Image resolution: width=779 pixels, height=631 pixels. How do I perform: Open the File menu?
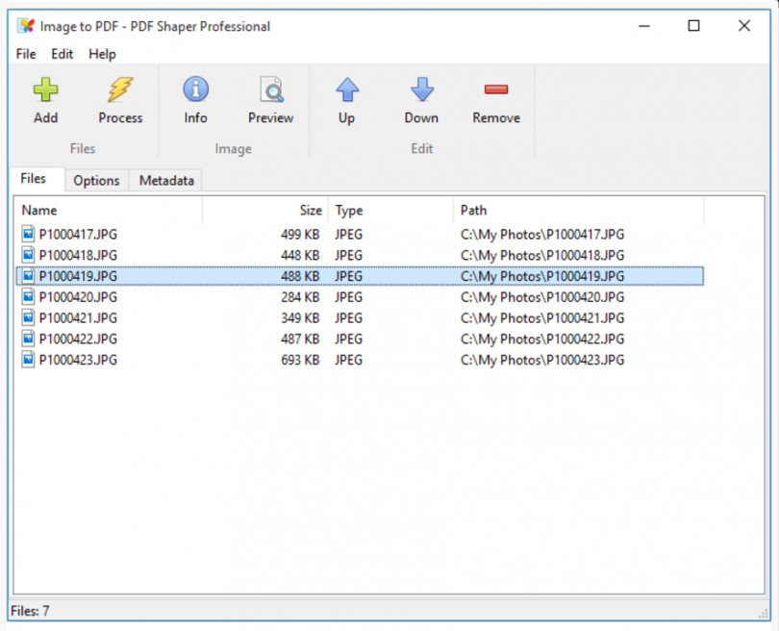[x=26, y=54]
